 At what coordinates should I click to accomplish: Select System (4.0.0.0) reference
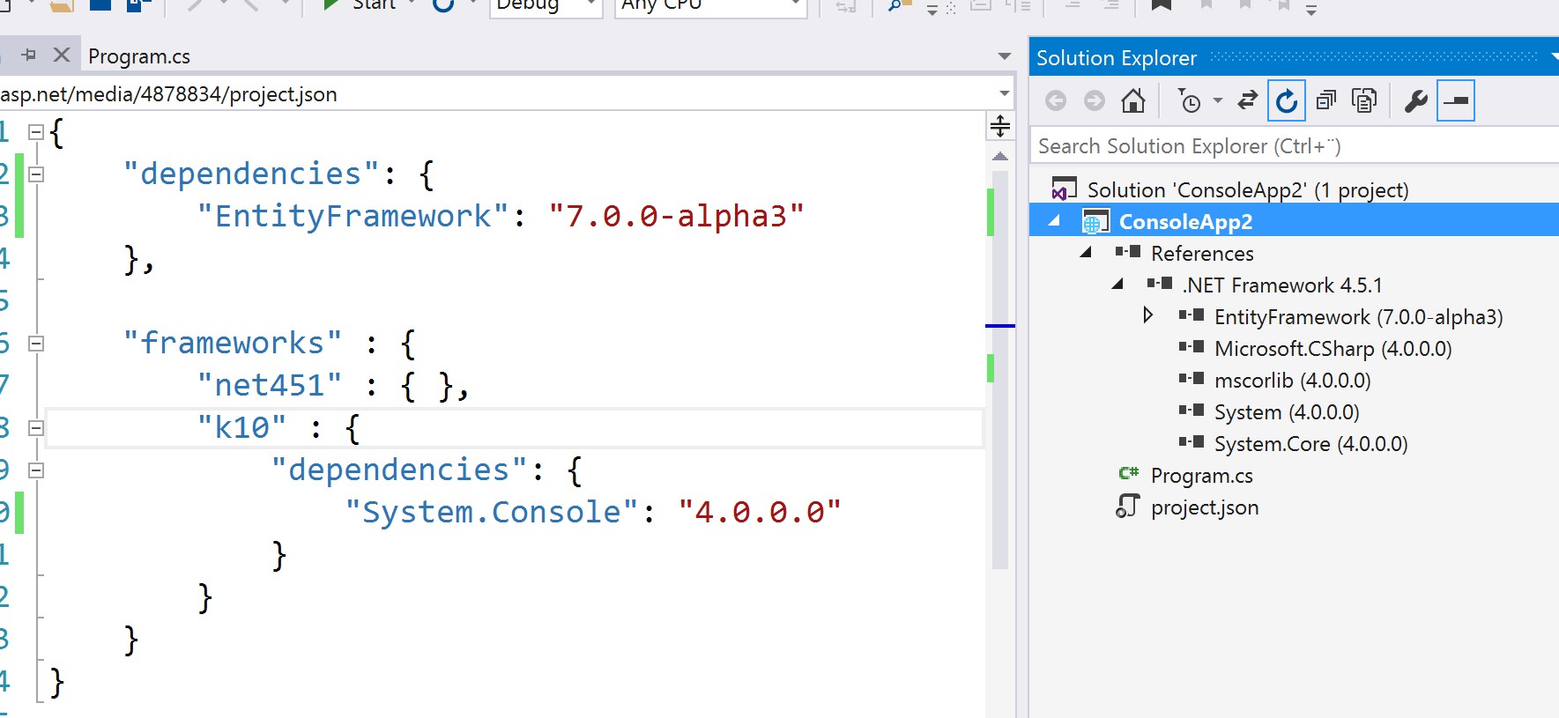(x=1287, y=412)
